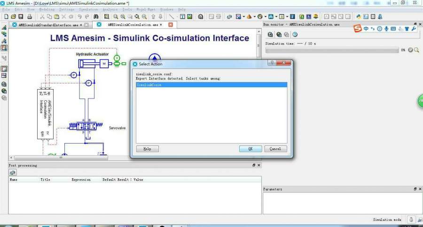Undo the last action
The width and height of the screenshot is (423, 227).
[x=79, y=17]
